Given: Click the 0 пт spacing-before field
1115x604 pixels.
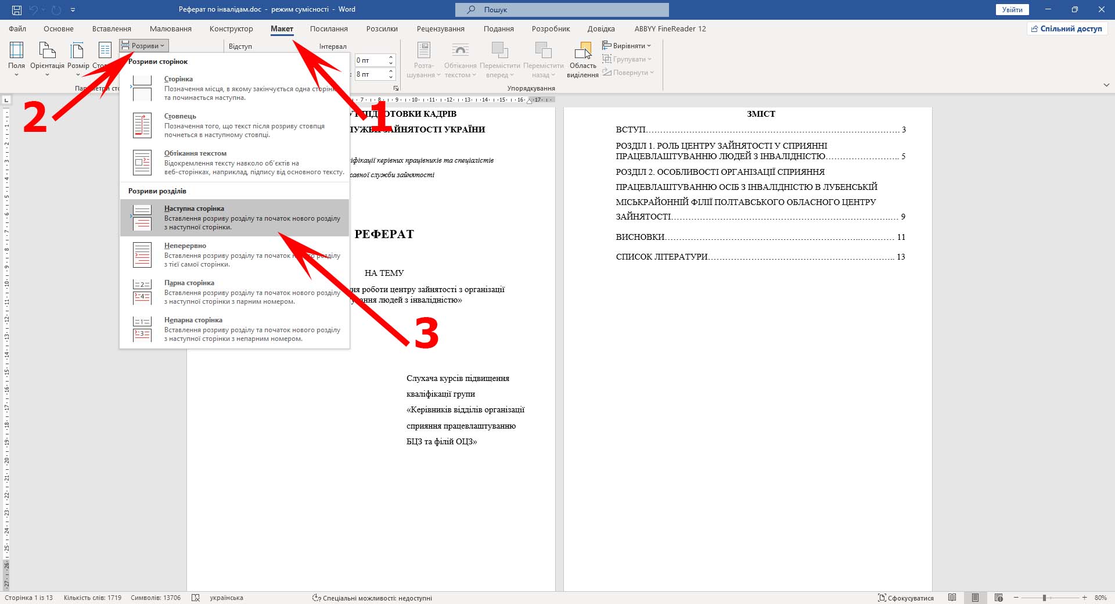Looking at the screenshot, I should point(370,60).
